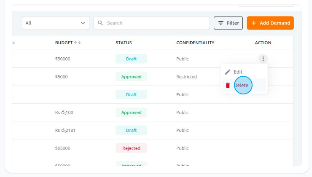Select Edit from the action menu
The height and width of the screenshot is (177, 312).
point(244,72)
